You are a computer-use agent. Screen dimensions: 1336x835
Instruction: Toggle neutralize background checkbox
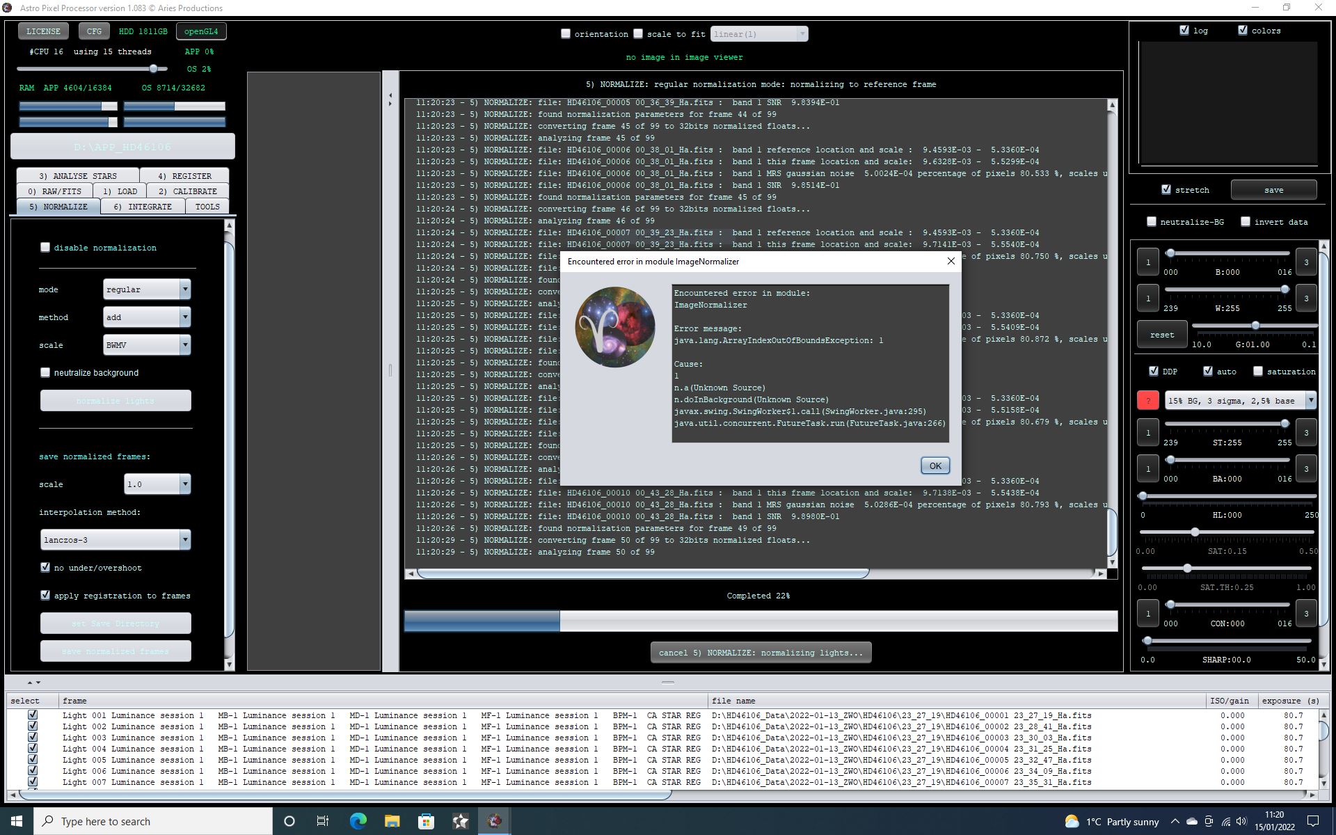(45, 372)
